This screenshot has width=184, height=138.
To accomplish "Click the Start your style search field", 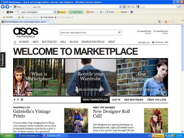I will [88, 33].
